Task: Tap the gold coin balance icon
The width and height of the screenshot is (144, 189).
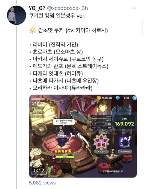Action: tap(99, 98)
